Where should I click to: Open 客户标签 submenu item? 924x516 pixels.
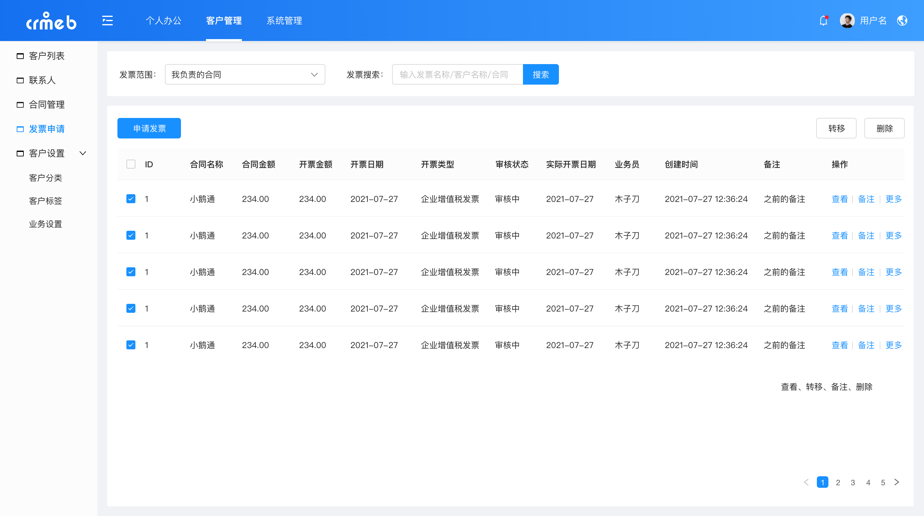[46, 201]
